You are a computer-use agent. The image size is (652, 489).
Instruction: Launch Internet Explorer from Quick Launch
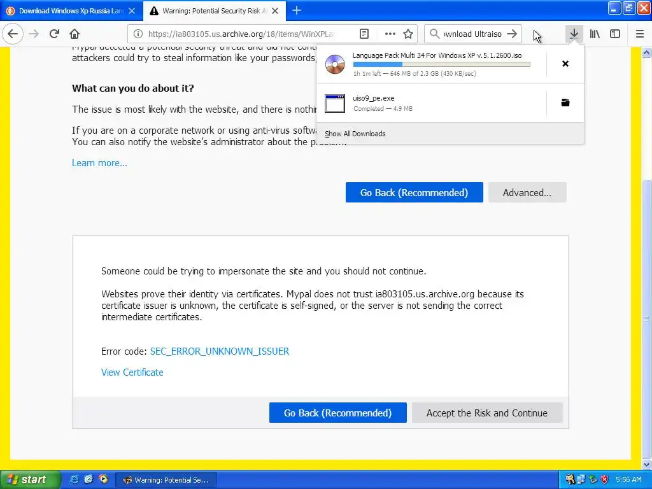coord(74,479)
